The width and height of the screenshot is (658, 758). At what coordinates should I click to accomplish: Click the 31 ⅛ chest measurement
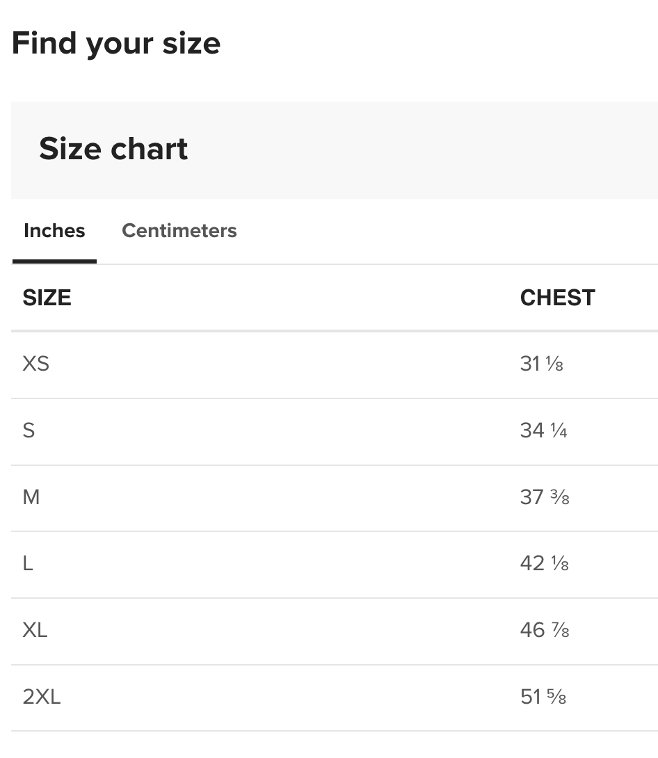coord(541,364)
